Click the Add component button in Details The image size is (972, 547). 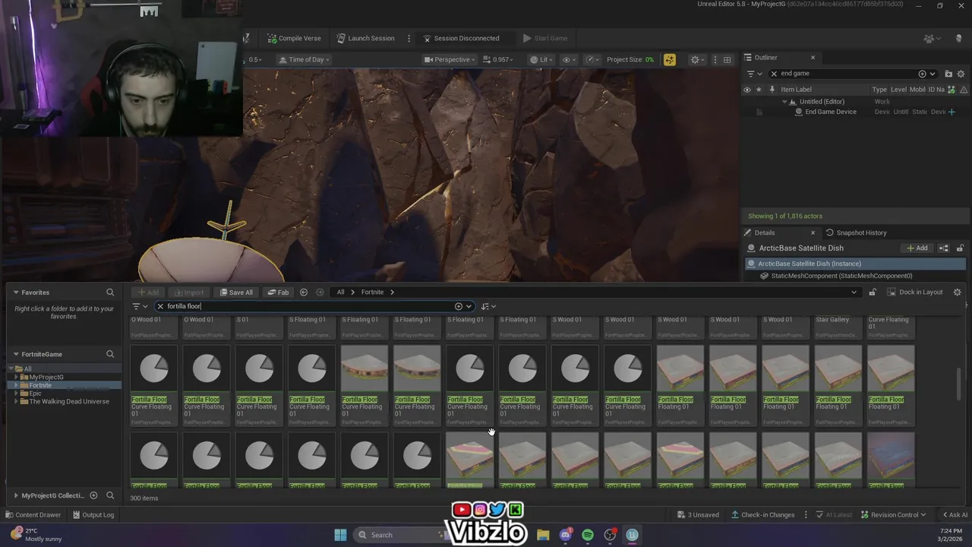tap(917, 248)
